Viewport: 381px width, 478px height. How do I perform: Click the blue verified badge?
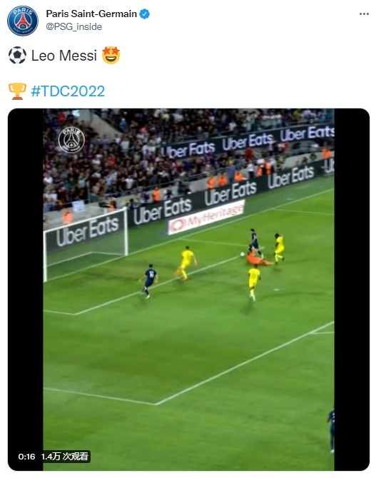pos(144,14)
